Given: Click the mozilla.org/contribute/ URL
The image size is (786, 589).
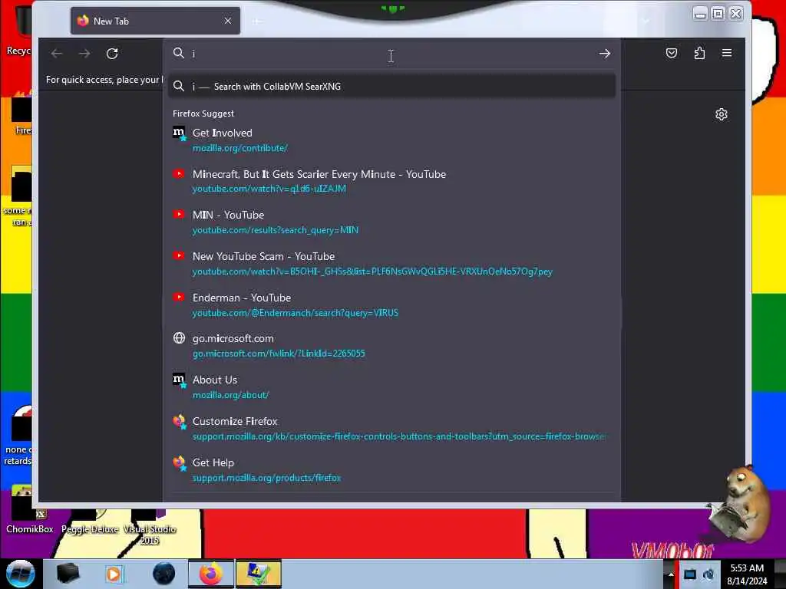Looking at the screenshot, I should [x=240, y=148].
